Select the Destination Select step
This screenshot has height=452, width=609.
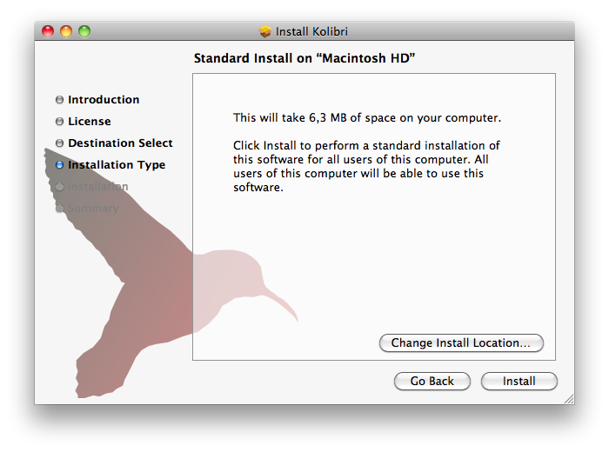coord(120,143)
